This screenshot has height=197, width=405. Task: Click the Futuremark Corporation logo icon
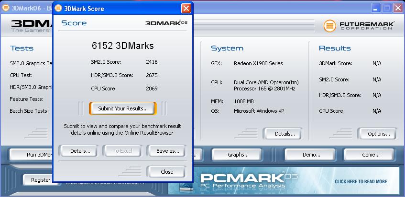(330, 25)
